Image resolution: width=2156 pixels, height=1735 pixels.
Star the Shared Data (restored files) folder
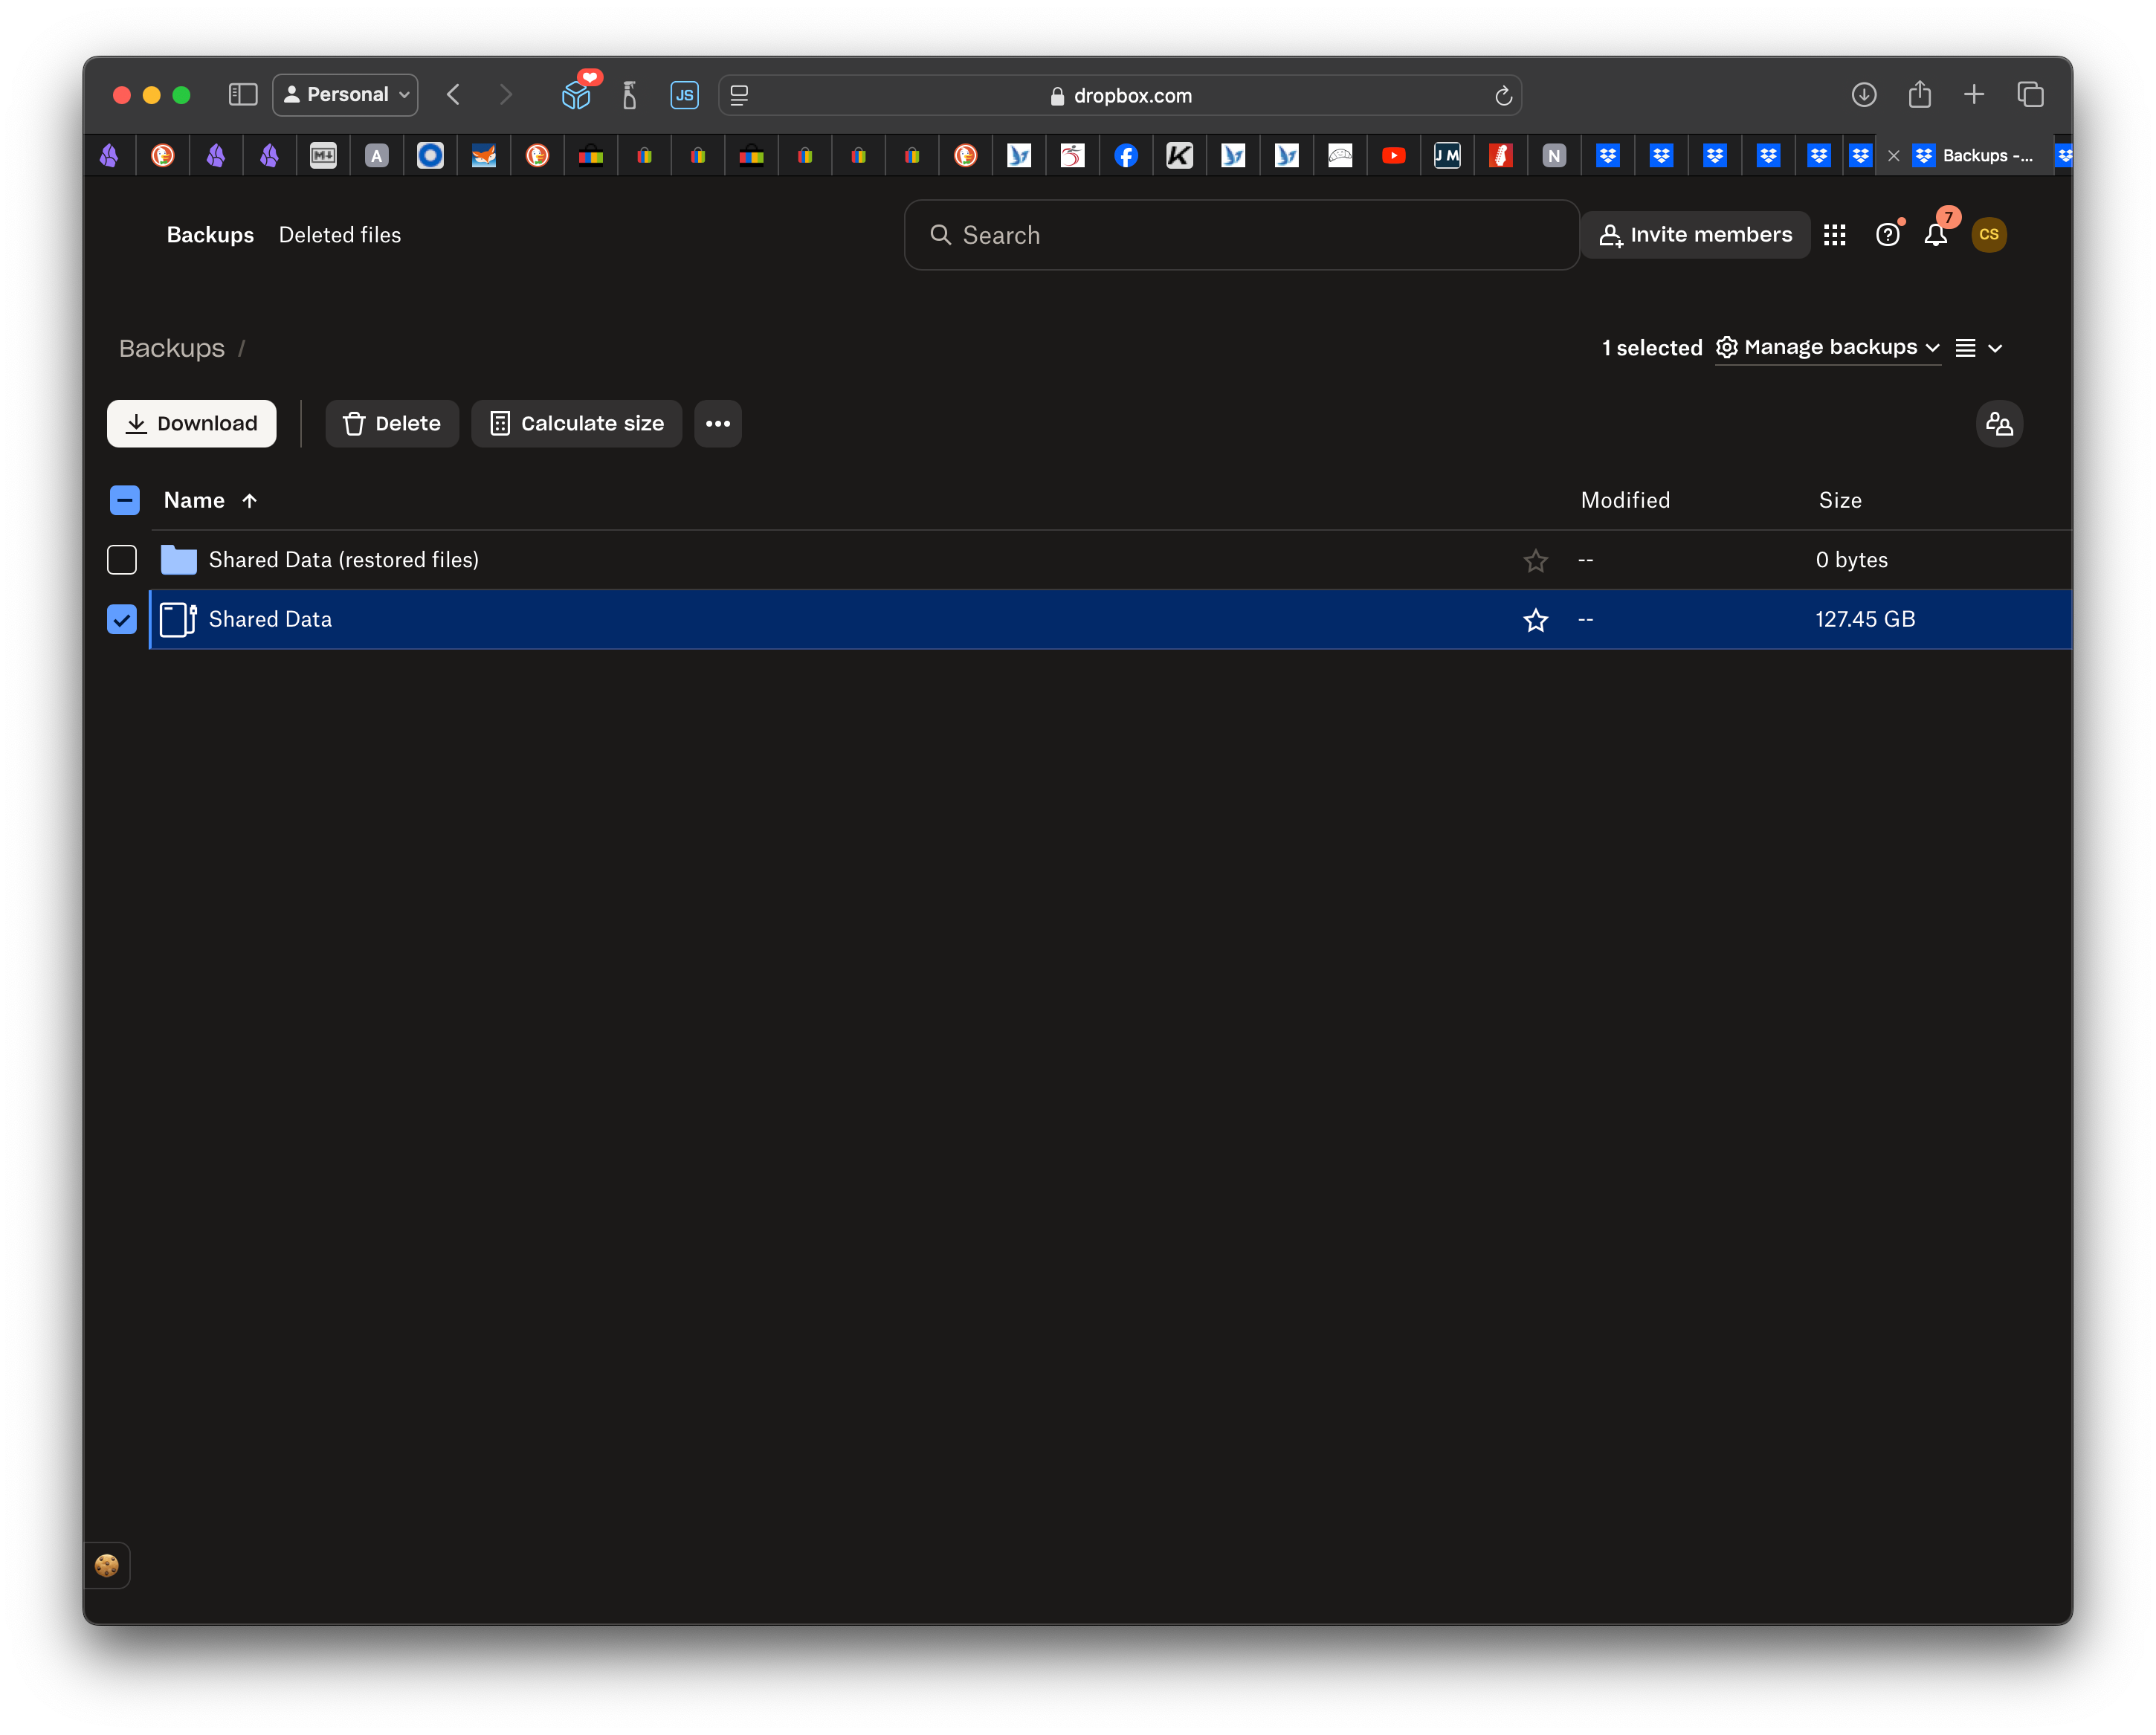coord(1535,561)
